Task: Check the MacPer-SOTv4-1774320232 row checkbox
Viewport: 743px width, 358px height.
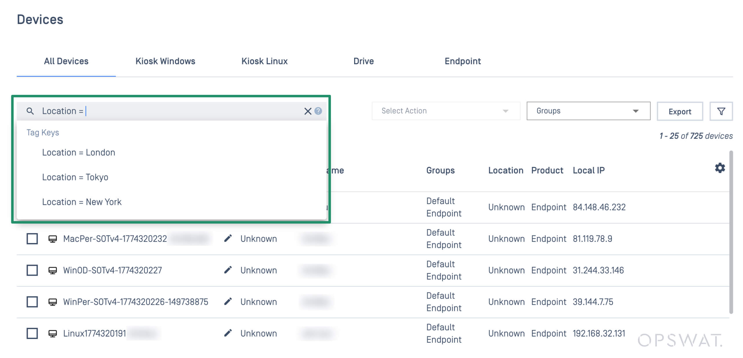Action: tap(32, 239)
